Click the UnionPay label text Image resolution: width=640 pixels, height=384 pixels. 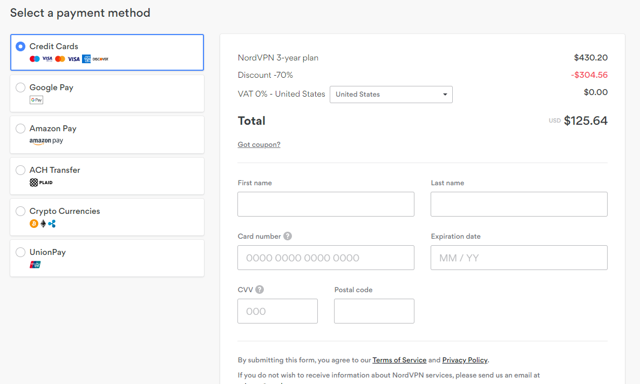click(47, 252)
